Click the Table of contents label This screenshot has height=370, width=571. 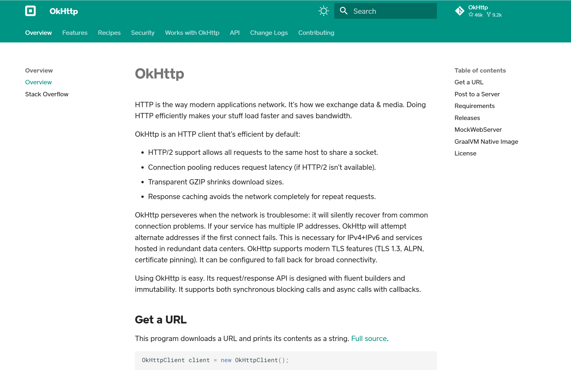pyautogui.click(x=480, y=71)
